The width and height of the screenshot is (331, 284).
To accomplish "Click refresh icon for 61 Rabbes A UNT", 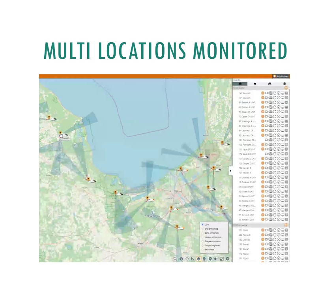I will (275, 103).
